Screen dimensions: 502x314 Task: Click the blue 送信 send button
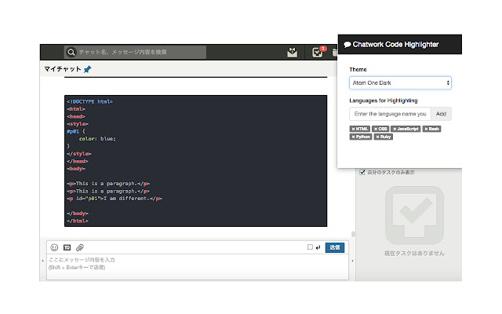tap(335, 247)
